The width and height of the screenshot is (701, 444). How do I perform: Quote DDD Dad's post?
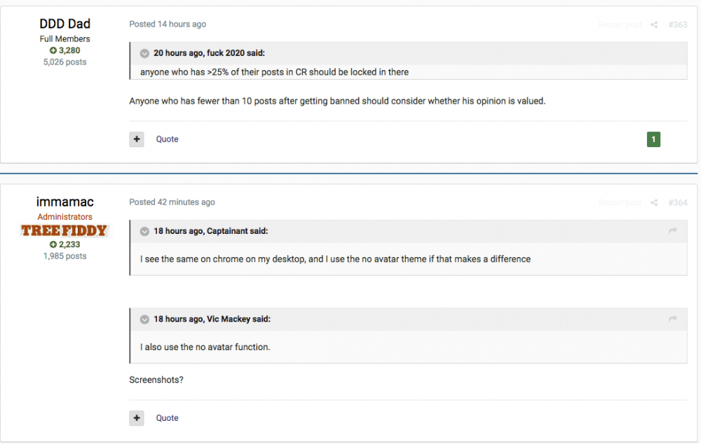click(x=167, y=139)
